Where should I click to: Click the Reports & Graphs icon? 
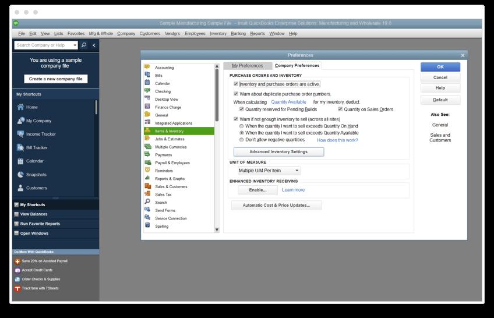pyautogui.click(x=147, y=178)
